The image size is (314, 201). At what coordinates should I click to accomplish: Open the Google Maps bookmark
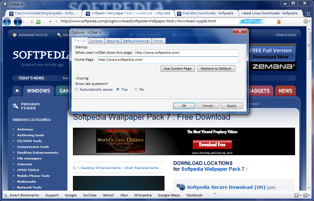[x=169, y=195]
